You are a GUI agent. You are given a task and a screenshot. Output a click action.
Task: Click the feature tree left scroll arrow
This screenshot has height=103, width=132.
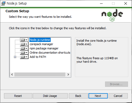click(x=12, y=75)
